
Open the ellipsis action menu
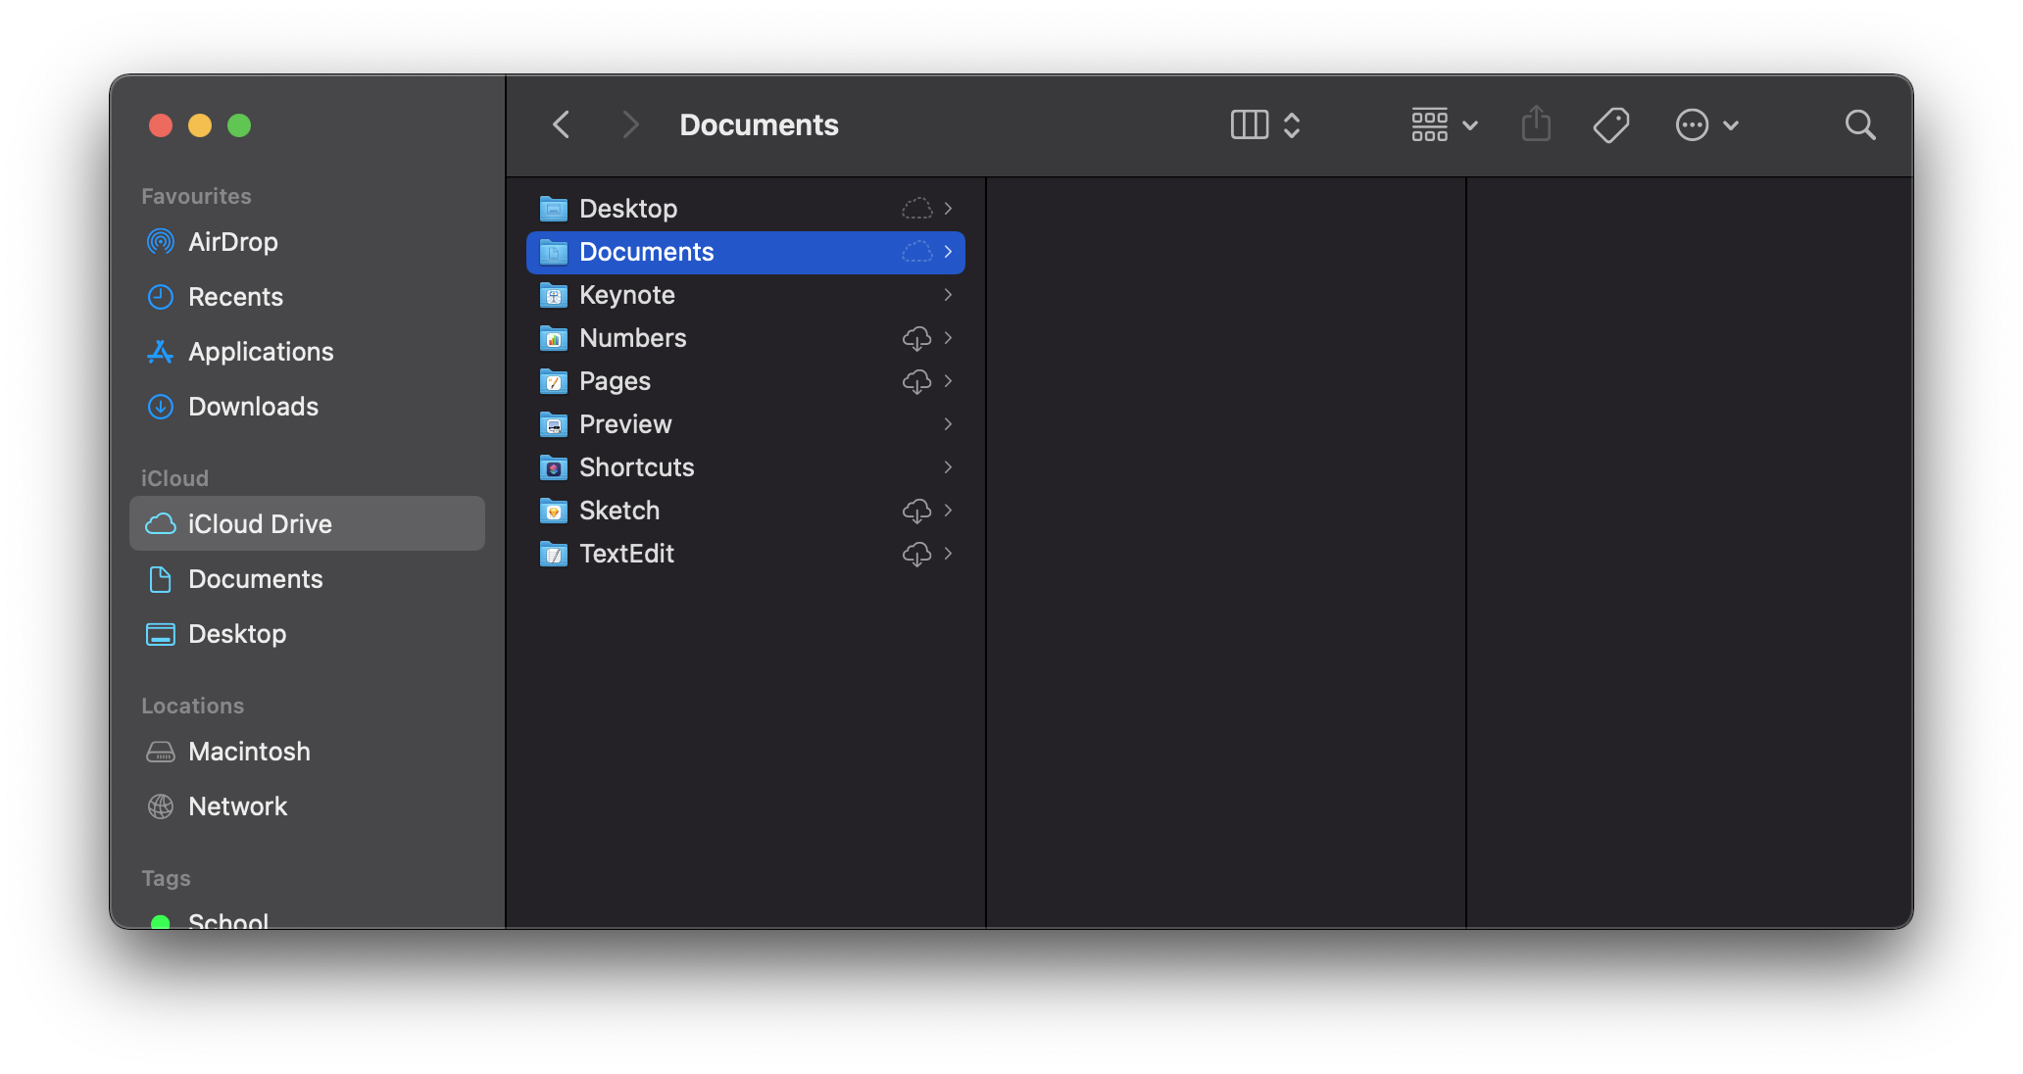point(1705,125)
